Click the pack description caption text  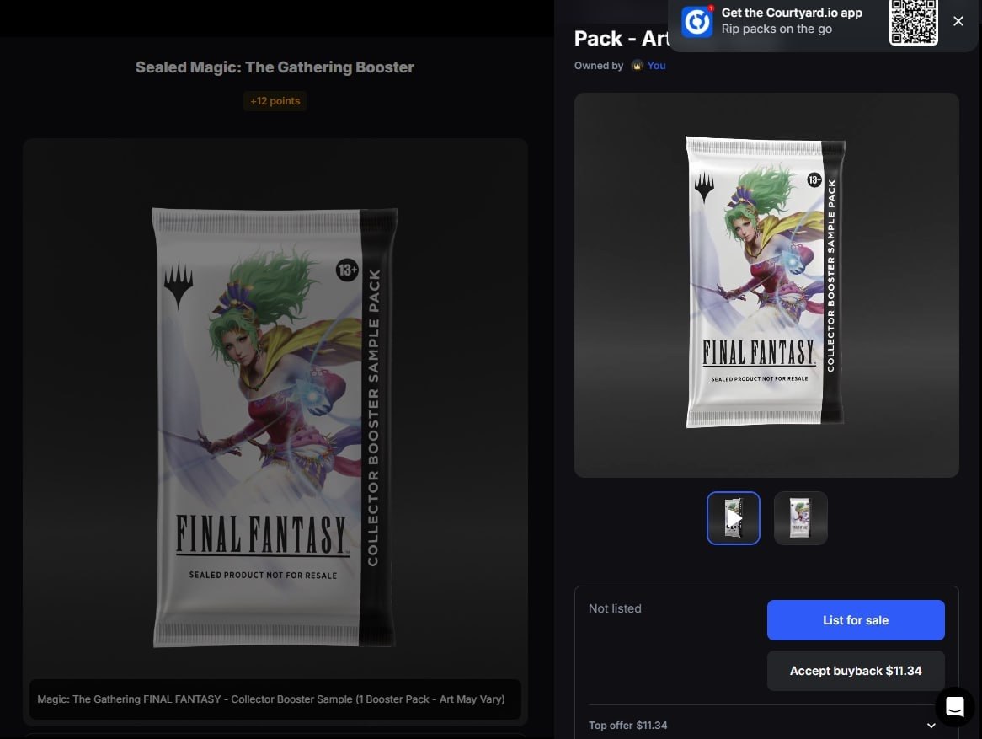tap(271, 699)
